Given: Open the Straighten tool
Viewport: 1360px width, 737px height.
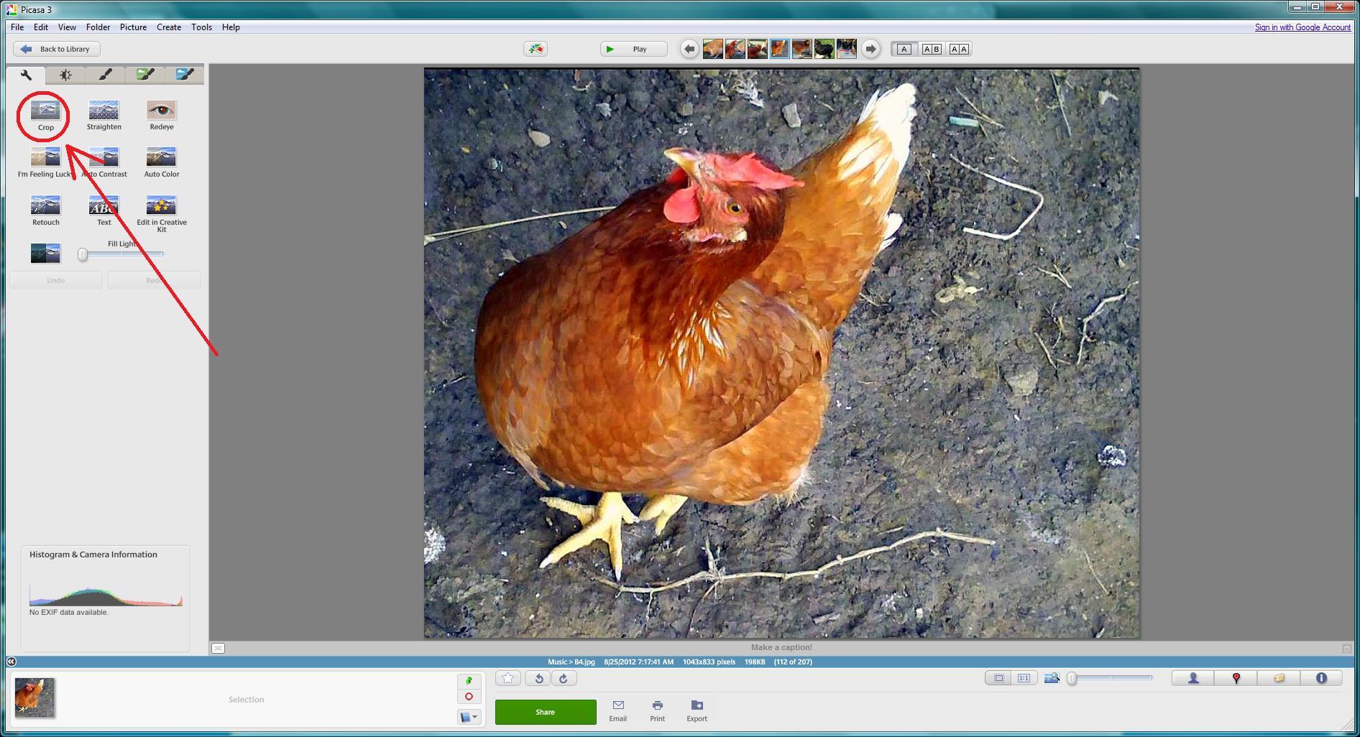Looking at the screenshot, I should click(104, 112).
